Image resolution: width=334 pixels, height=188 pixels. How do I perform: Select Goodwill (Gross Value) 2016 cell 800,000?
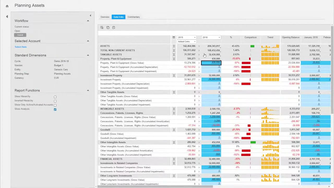coord(211,134)
